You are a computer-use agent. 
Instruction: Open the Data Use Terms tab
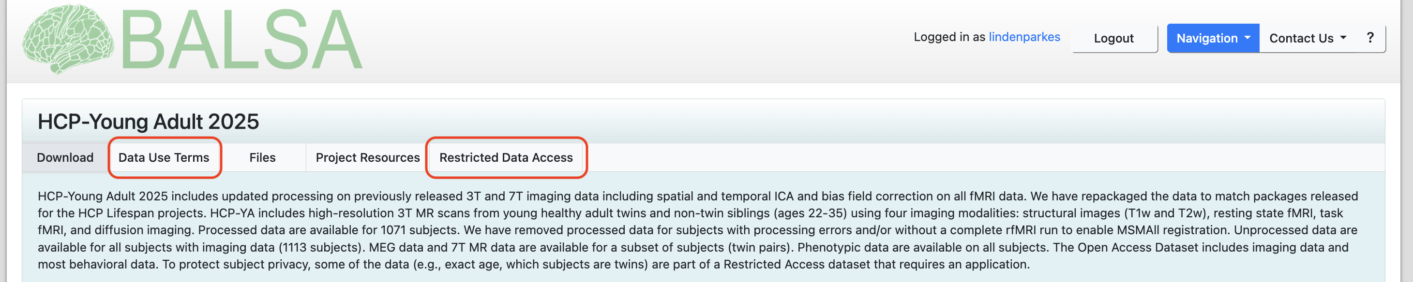coord(164,158)
